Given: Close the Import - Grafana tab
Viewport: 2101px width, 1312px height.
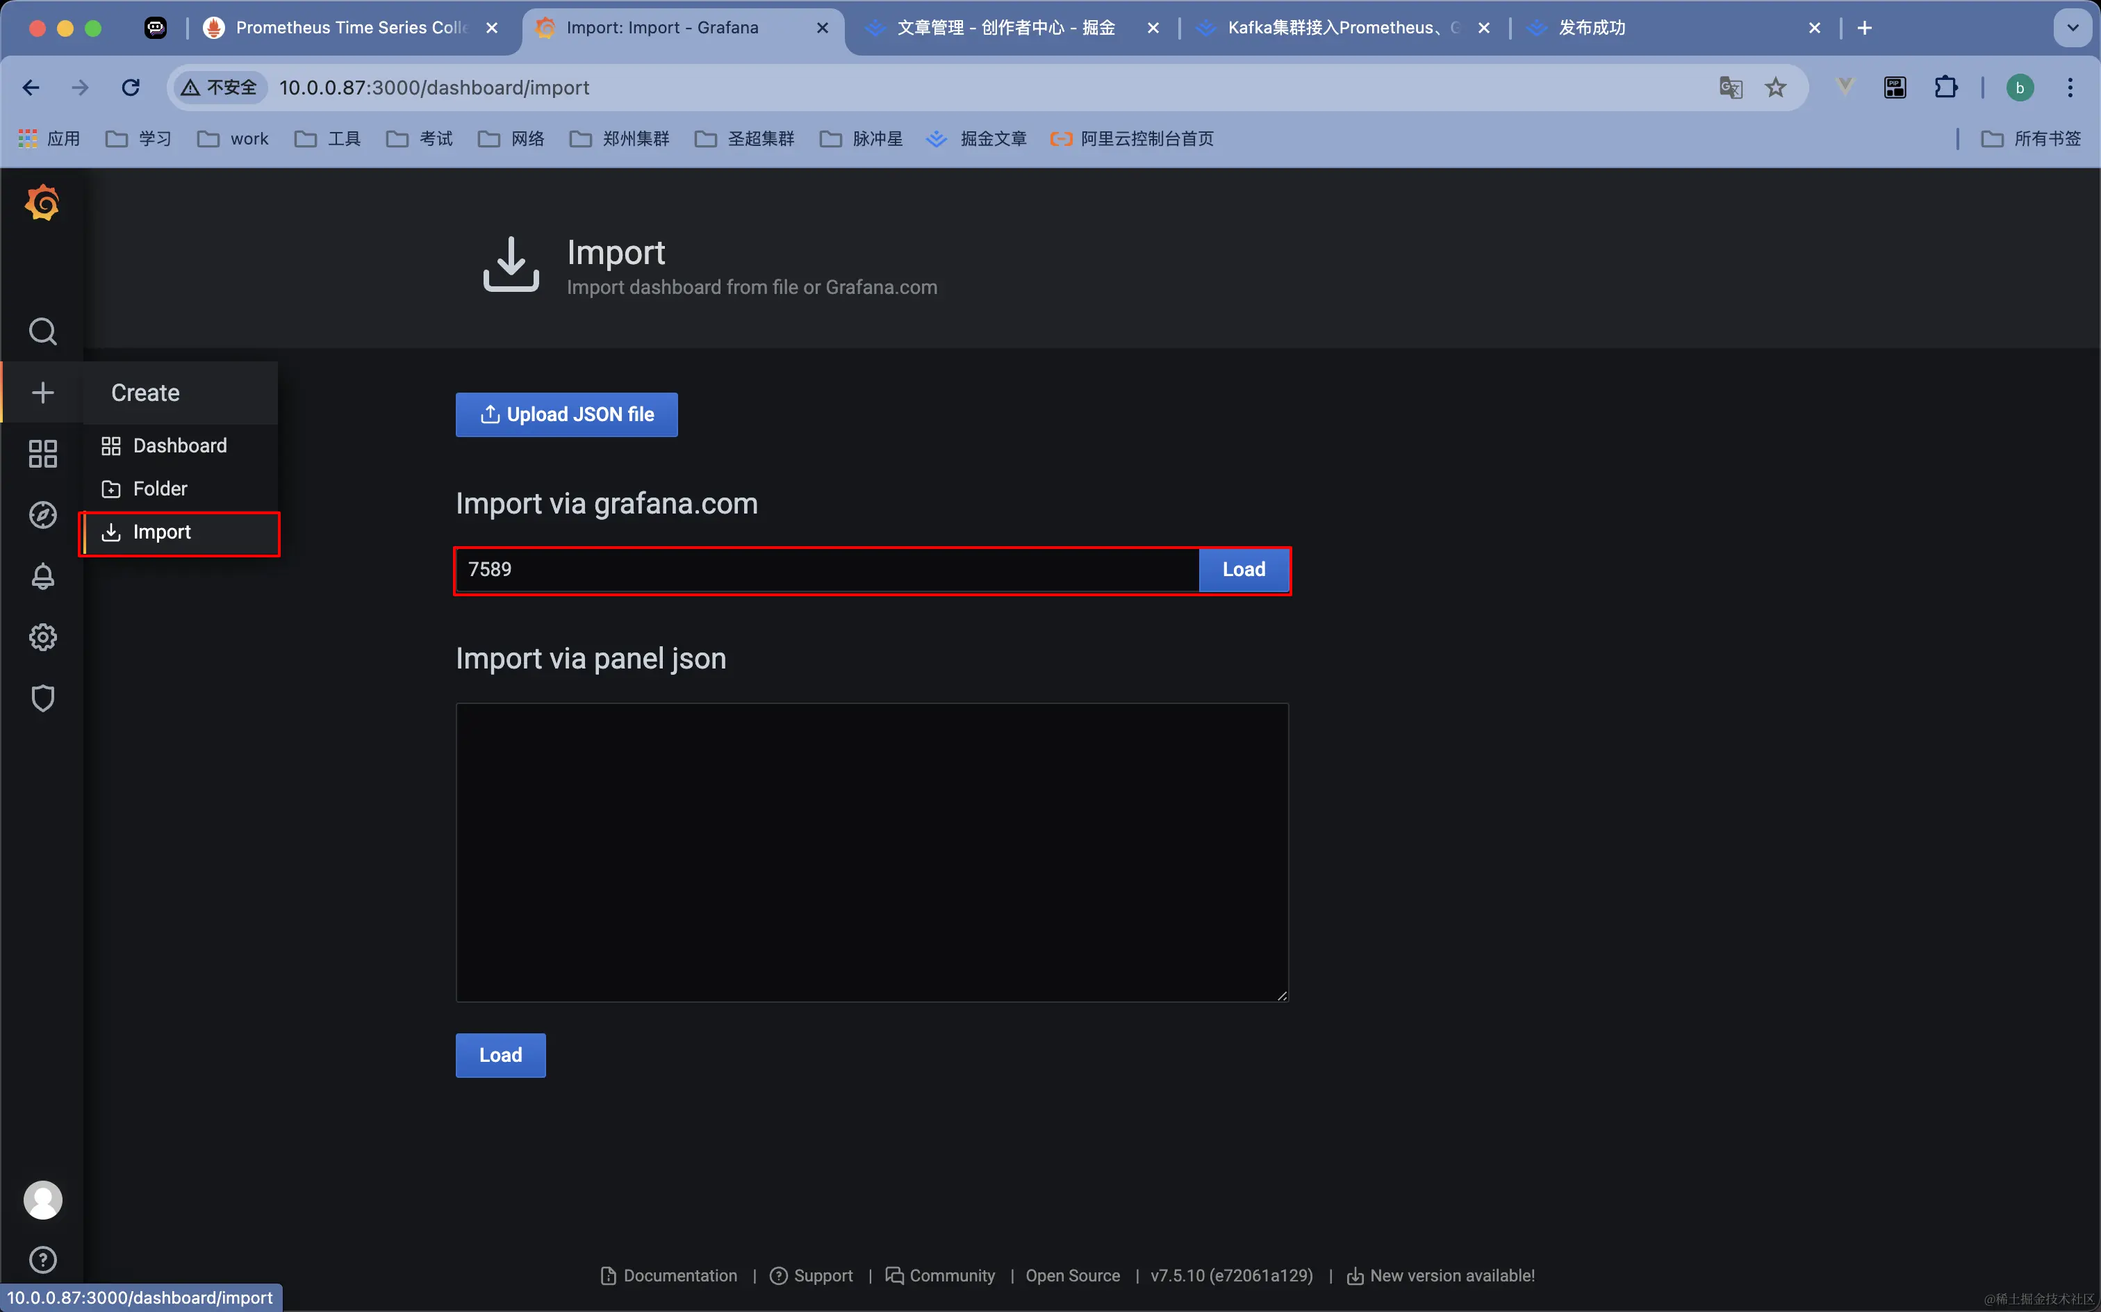Looking at the screenshot, I should pyautogui.click(x=823, y=28).
